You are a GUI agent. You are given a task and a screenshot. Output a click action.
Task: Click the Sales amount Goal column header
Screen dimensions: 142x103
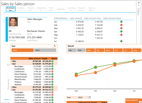(92, 18)
